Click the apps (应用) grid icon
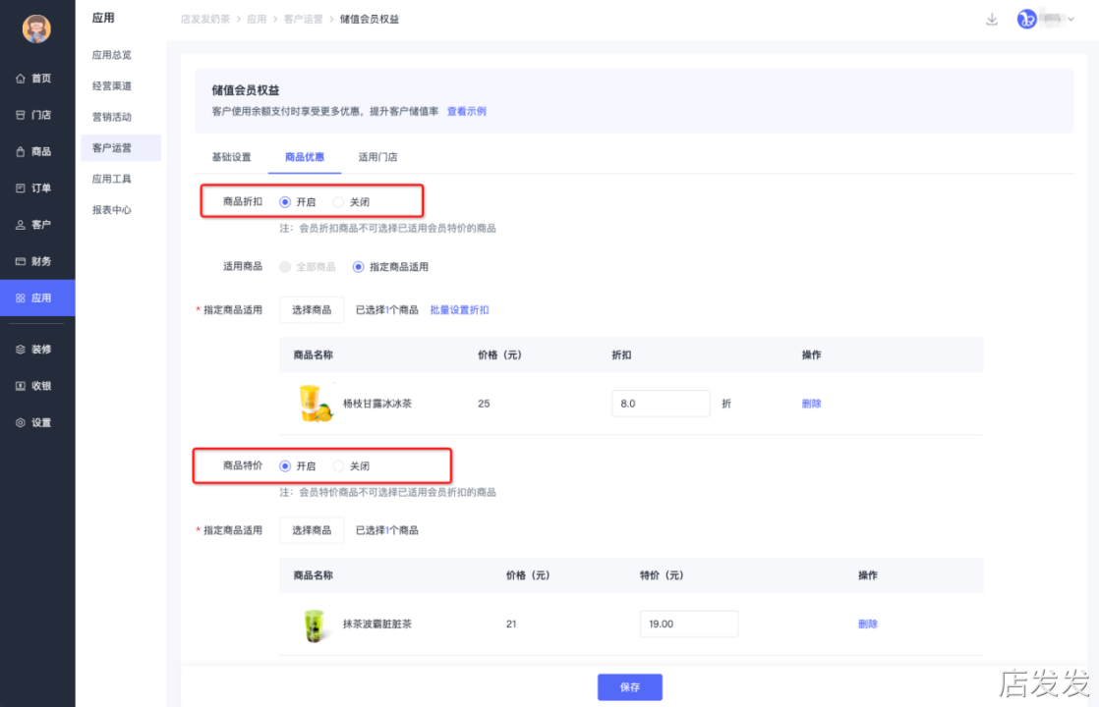The image size is (1099, 707). click(21, 299)
